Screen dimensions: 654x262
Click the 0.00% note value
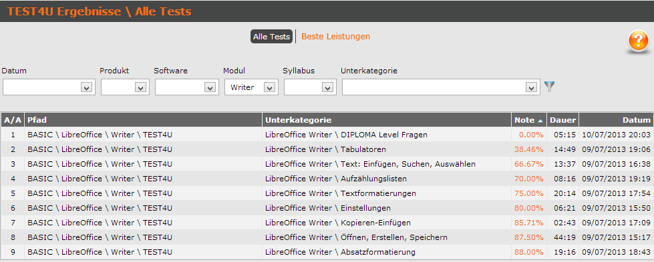pos(531,135)
